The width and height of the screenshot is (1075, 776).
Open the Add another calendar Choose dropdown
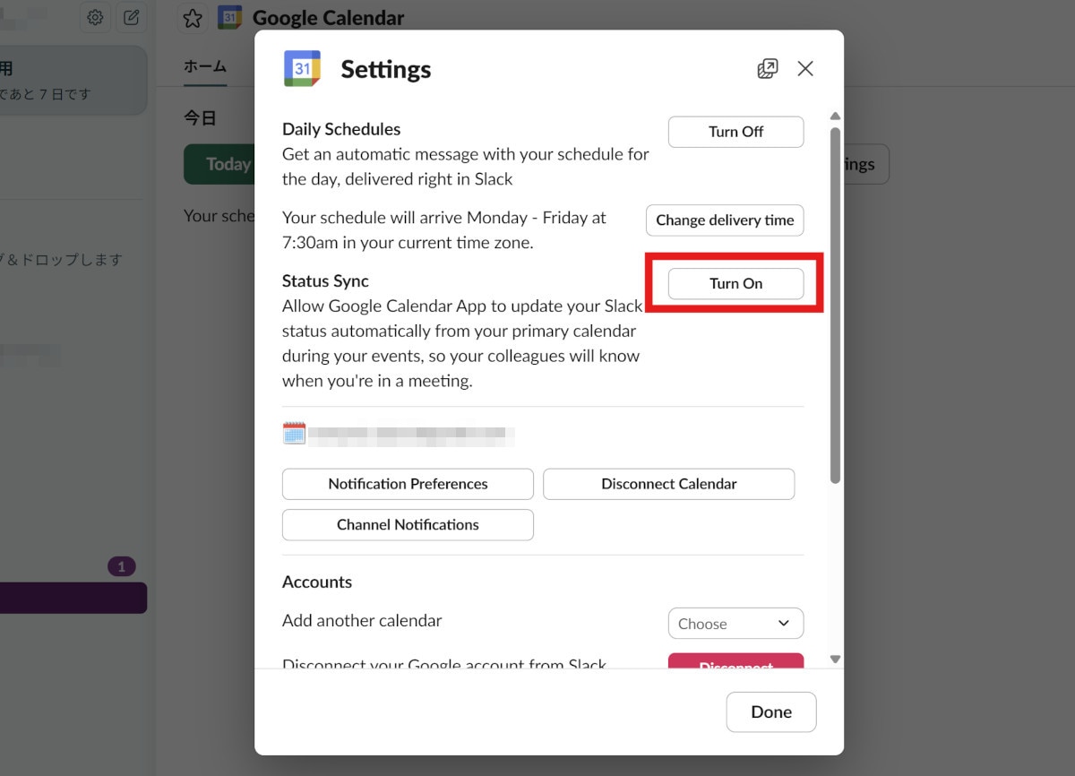click(735, 624)
